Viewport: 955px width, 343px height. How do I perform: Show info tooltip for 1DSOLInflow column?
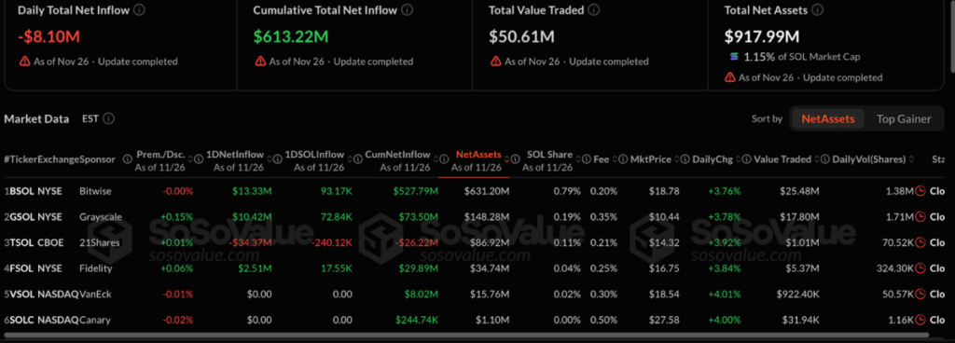pyautogui.click(x=277, y=159)
